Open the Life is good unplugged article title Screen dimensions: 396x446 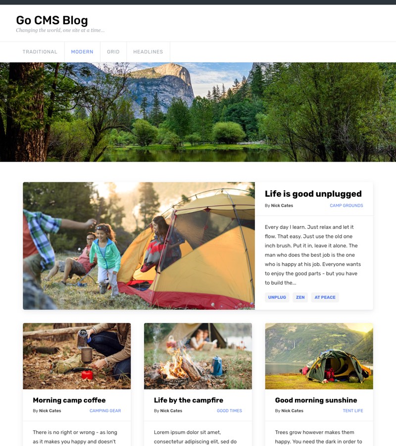click(313, 194)
